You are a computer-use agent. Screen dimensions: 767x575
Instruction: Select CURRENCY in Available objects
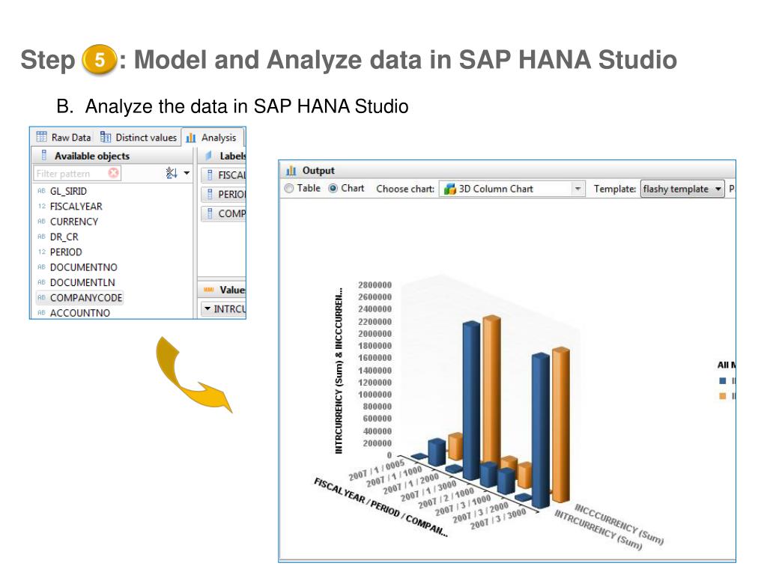pos(74,222)
